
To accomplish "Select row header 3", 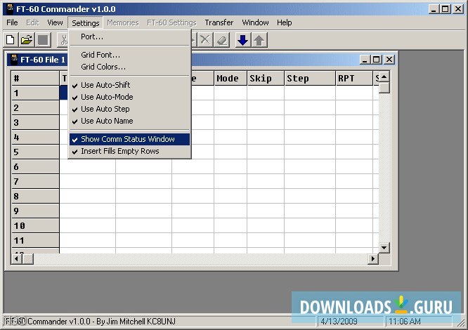I will pos(36,122).
